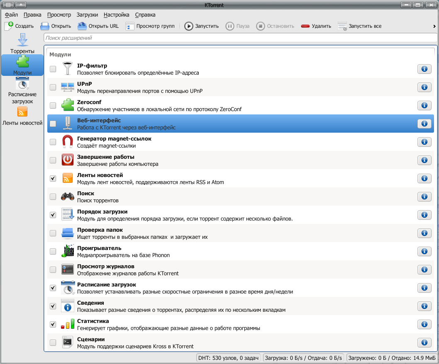The image size is (439, 364).
Task: Start torrent with Запустить button
Action: tap(202, 26)
